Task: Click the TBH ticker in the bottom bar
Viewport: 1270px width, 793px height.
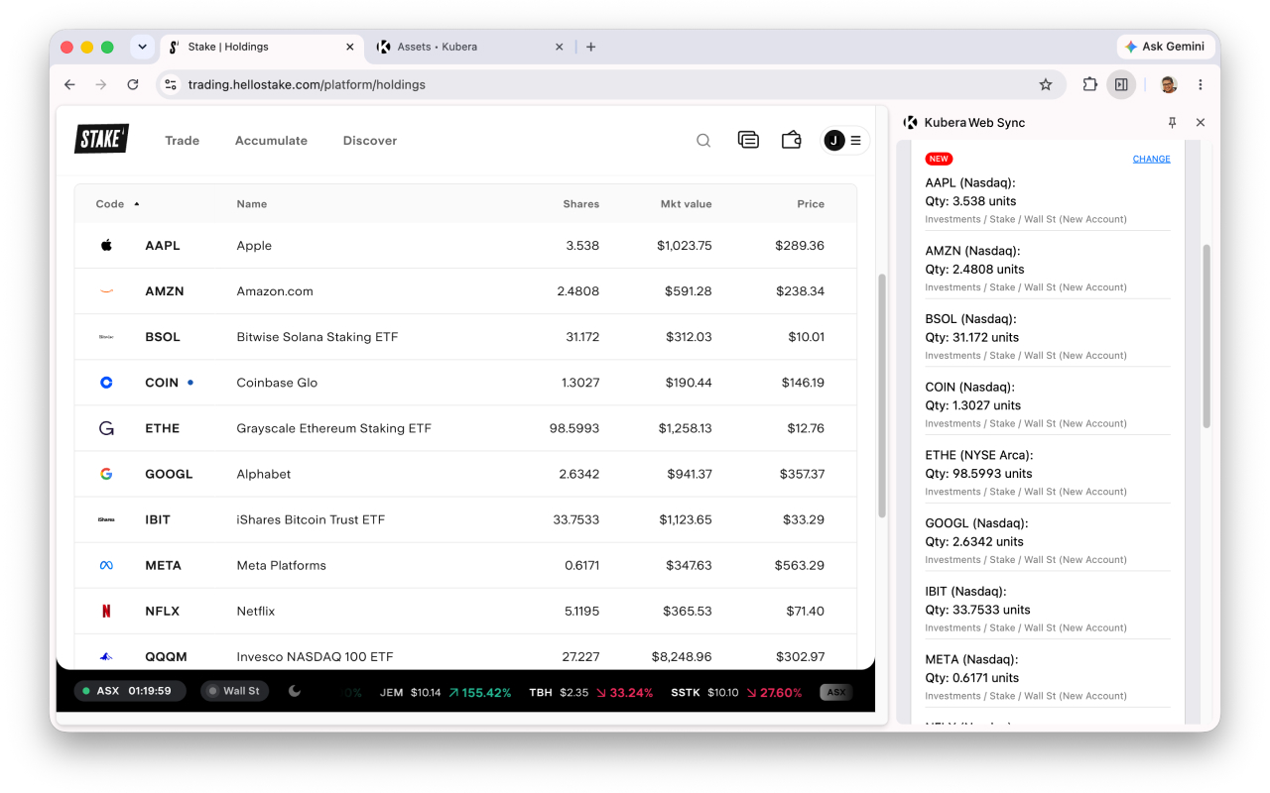Action: (x=591, y=692)
